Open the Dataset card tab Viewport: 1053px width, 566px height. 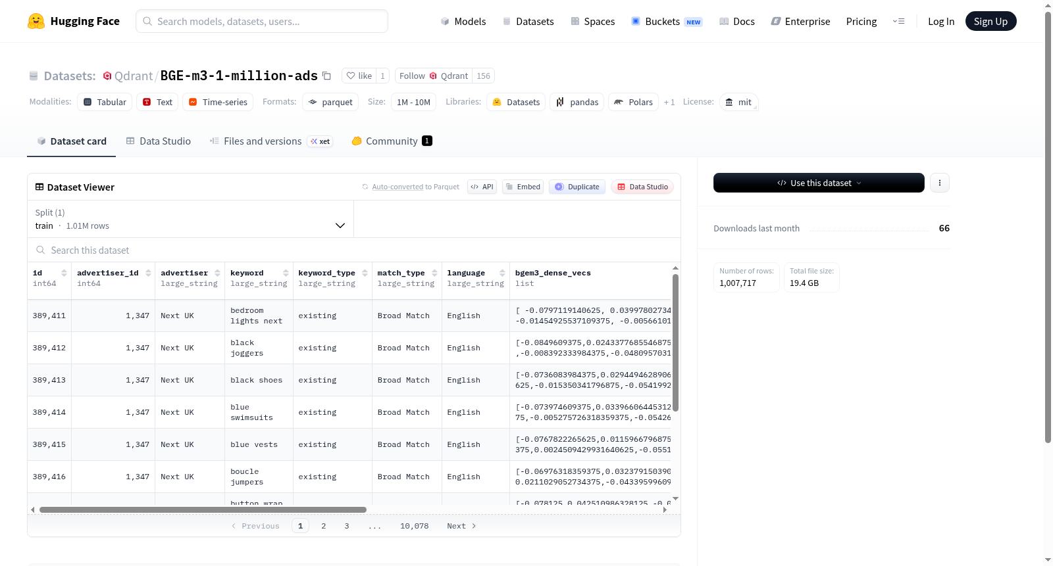click(x=71, y=141)
